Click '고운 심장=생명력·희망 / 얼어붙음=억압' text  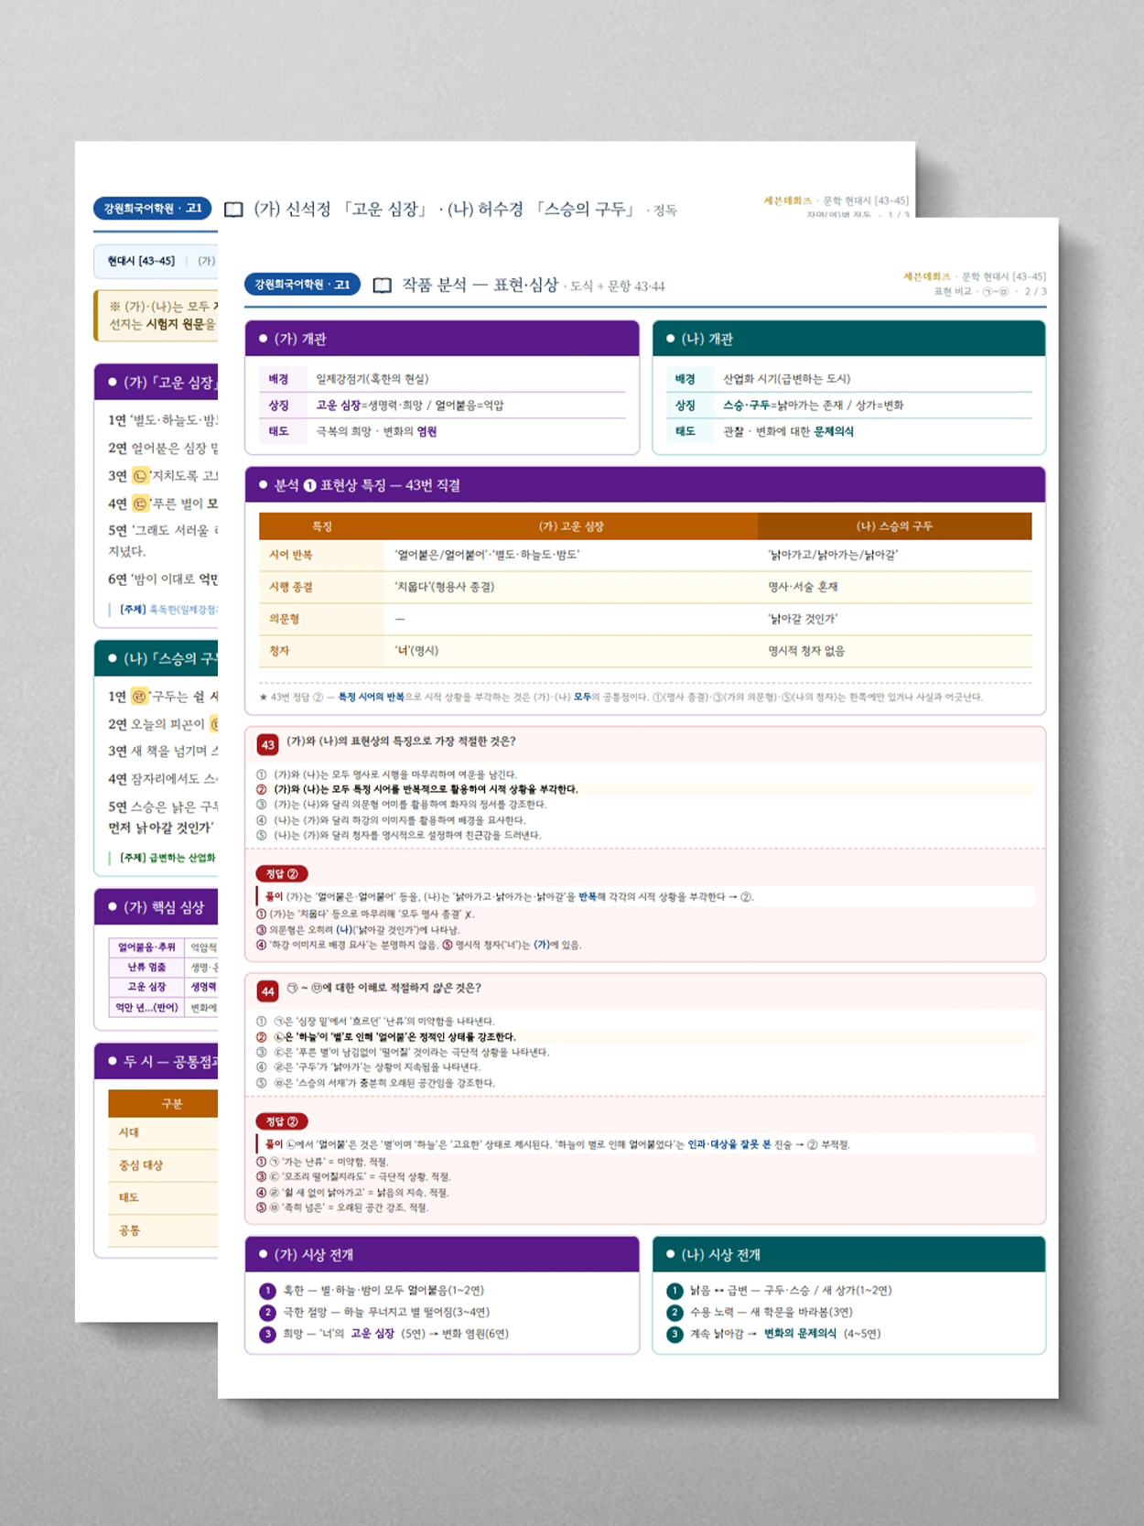[410, 406]
